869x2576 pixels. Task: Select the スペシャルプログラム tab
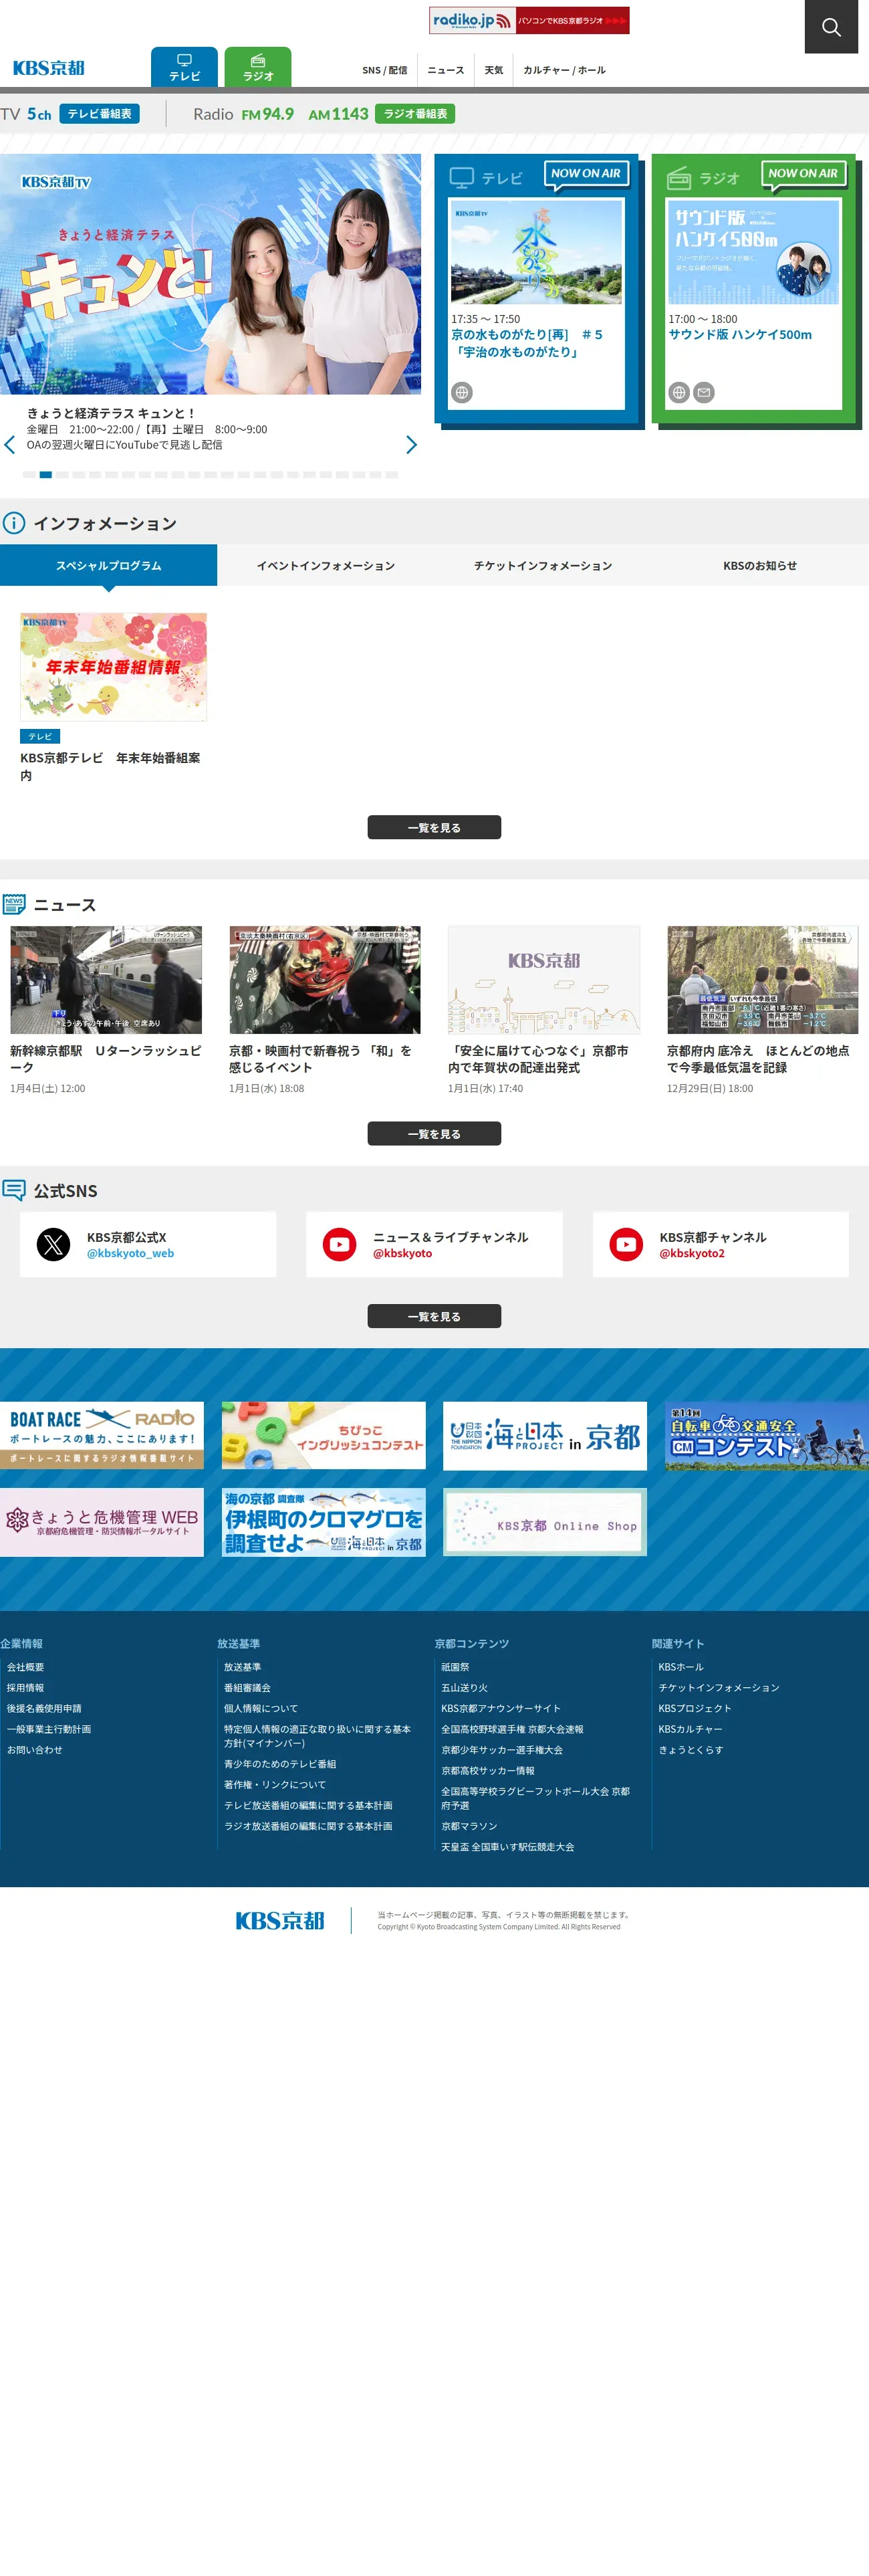click(108, 565)
